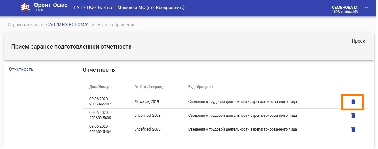This screenshot has width=378, height=149.
Task: Select the row numbered 200609-5404
Action: (225, 129)
